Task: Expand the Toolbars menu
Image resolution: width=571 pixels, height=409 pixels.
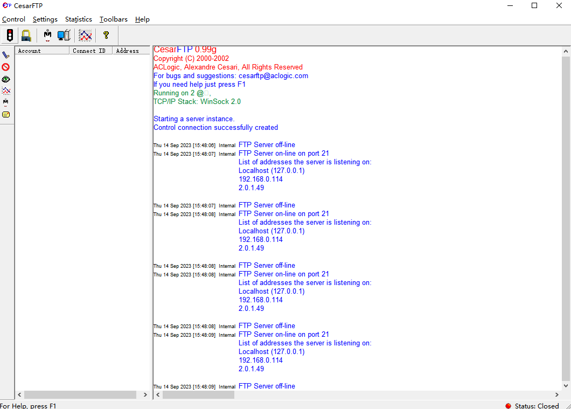Action: pos(113,19)
